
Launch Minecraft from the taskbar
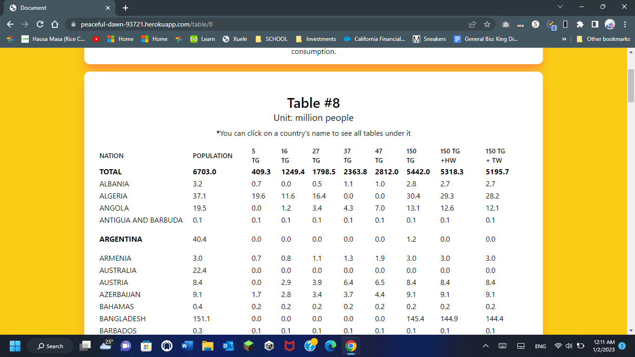tap(248, 346)
